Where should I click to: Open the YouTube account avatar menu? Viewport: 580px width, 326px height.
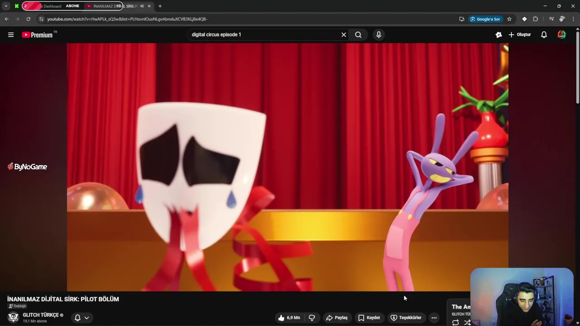561,34
